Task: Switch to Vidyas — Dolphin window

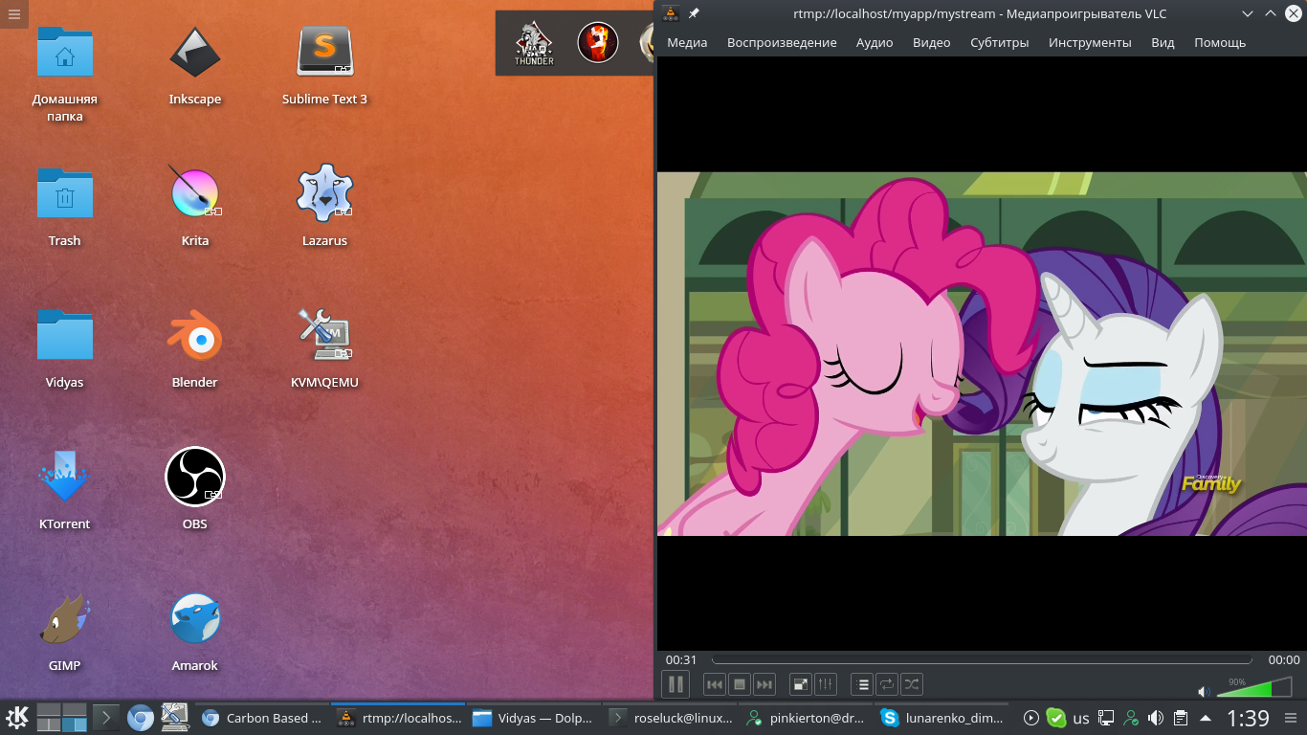Action: pos(534,718)
